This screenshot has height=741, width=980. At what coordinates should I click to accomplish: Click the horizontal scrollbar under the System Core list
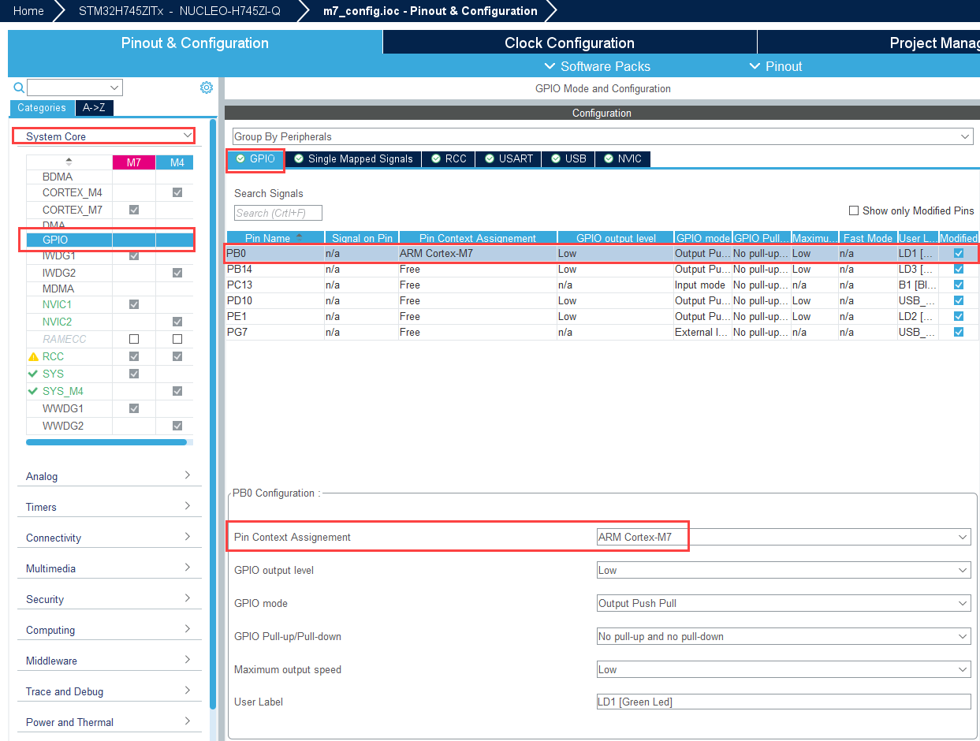click(106, 442)
